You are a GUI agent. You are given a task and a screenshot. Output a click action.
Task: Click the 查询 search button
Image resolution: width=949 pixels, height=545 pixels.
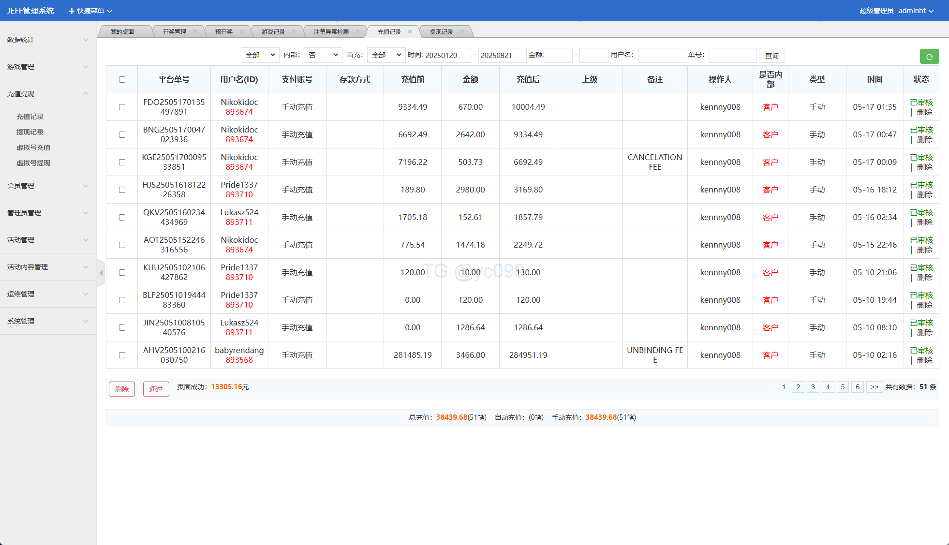[x=771, y=56]
